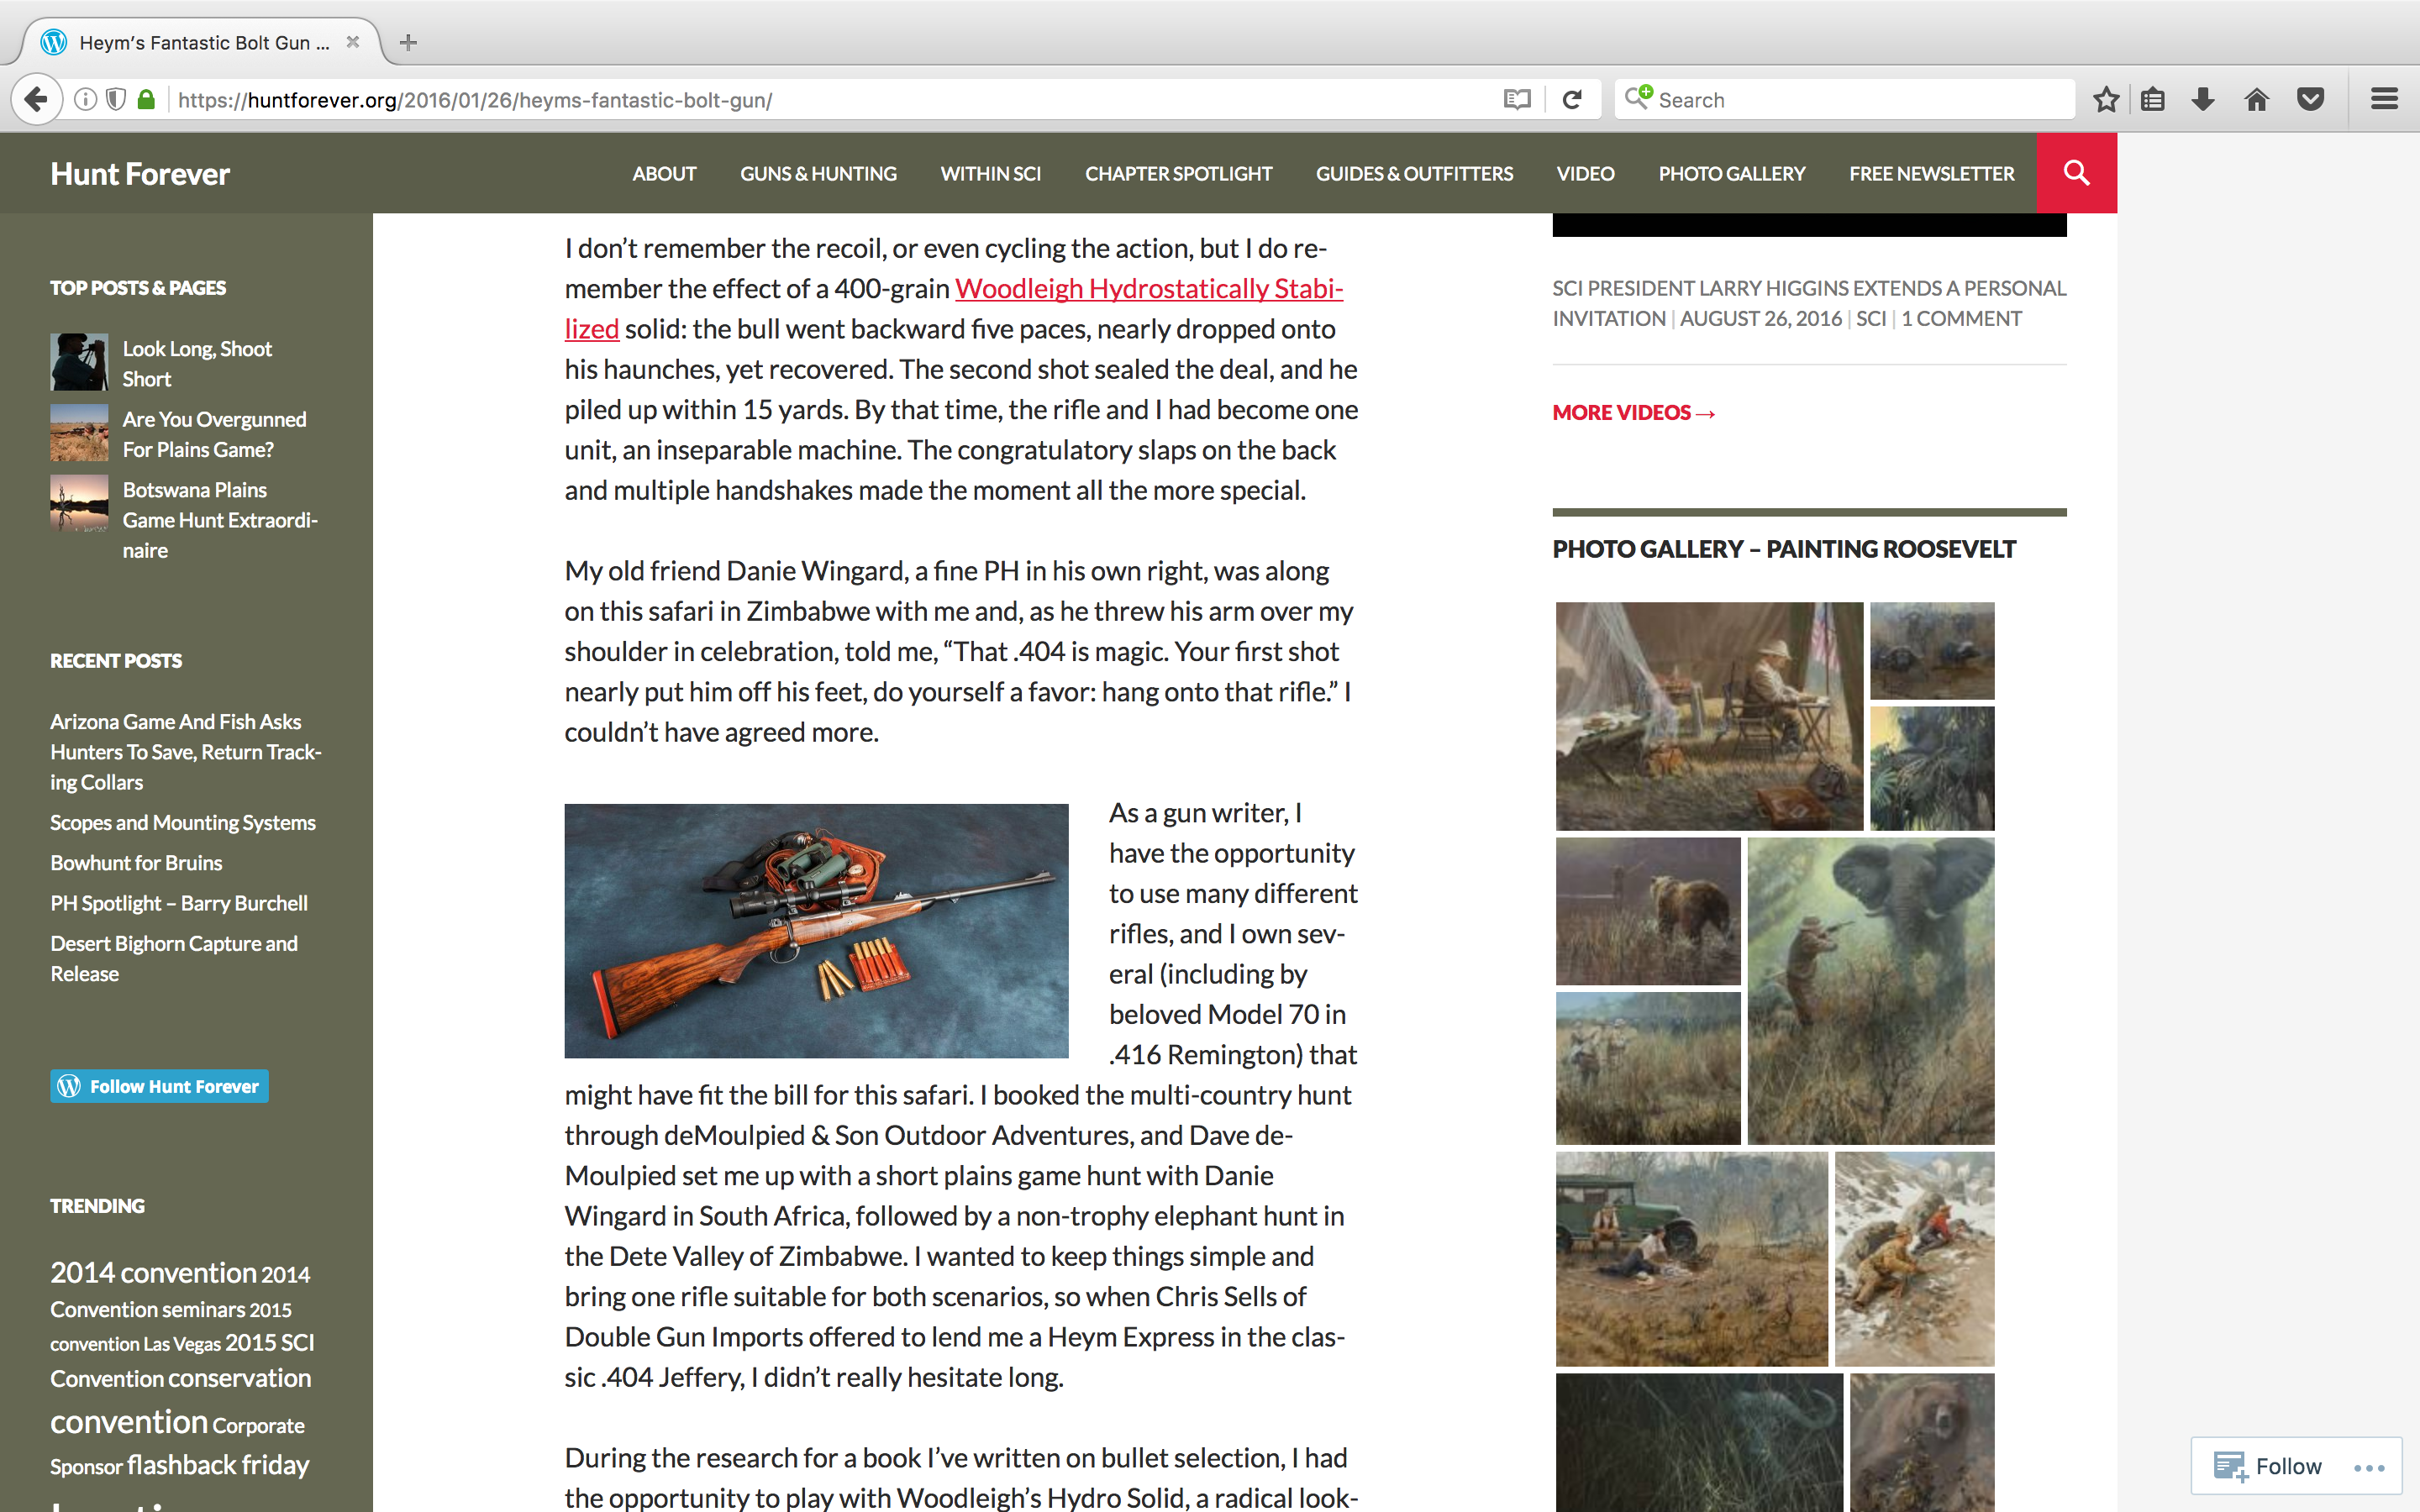
Task: Click the Follow button at bottom right
Action: tap(2268, 1466)
